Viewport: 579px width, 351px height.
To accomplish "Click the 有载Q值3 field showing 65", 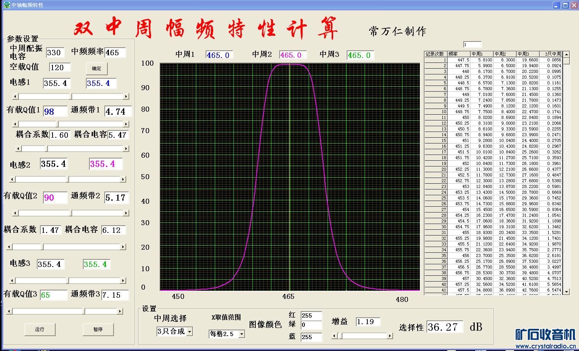I will pyautogui.click(x=54, y=295).
